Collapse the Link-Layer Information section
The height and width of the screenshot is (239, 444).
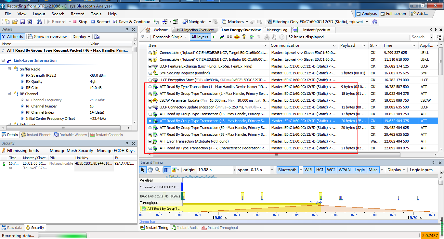3,60
